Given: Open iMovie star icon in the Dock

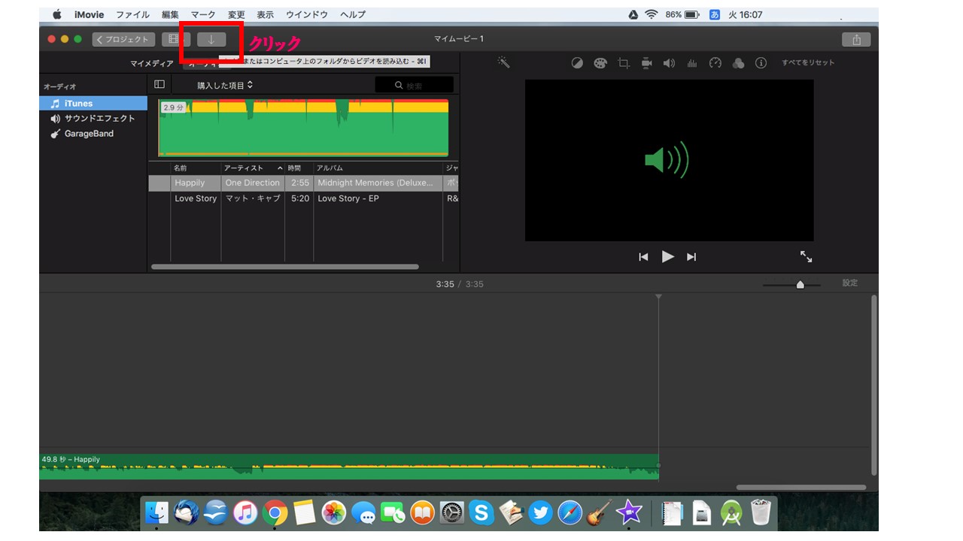Looking at the screenshot, I should point(628,512).
